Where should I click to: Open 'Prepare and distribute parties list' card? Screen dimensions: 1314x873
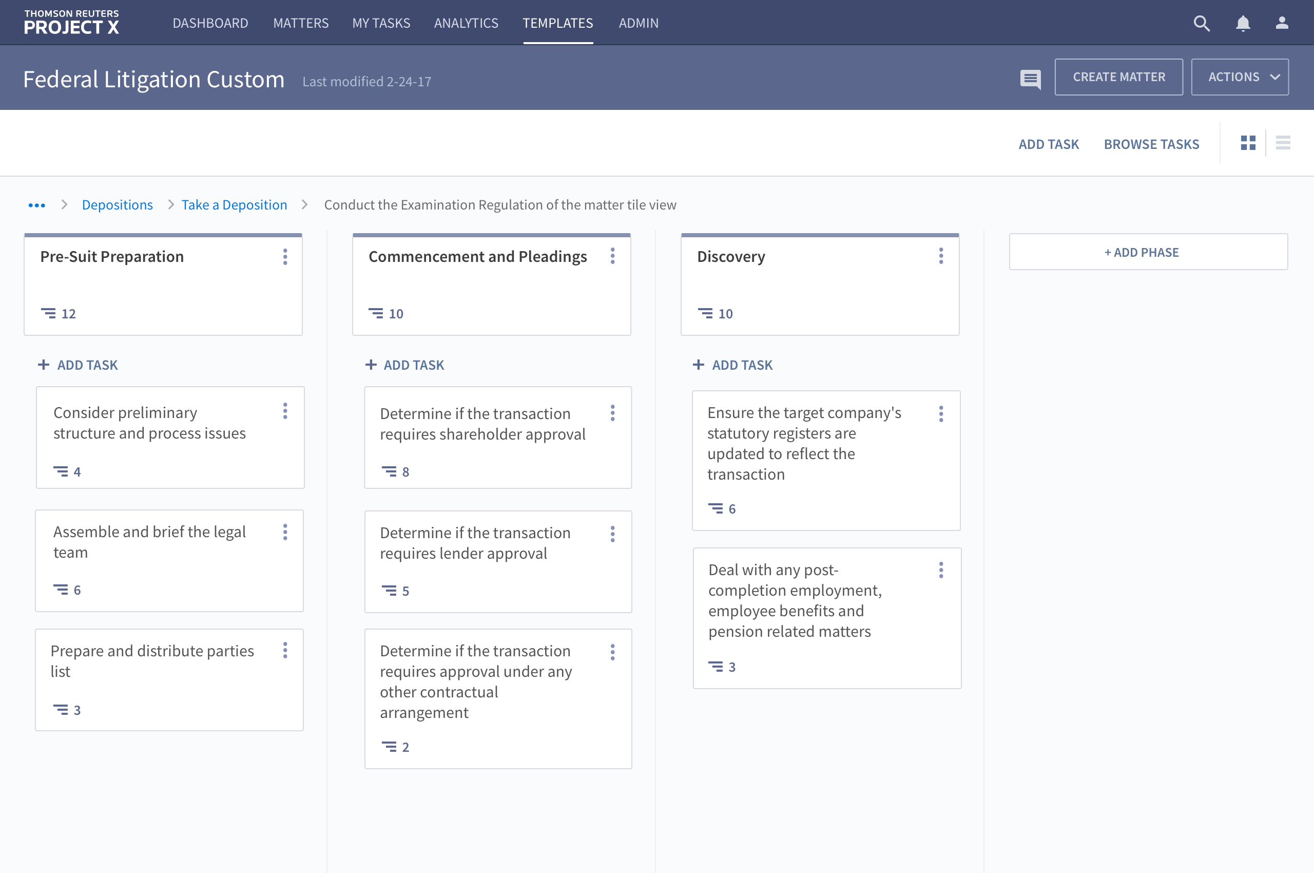(x=152, y=660)
